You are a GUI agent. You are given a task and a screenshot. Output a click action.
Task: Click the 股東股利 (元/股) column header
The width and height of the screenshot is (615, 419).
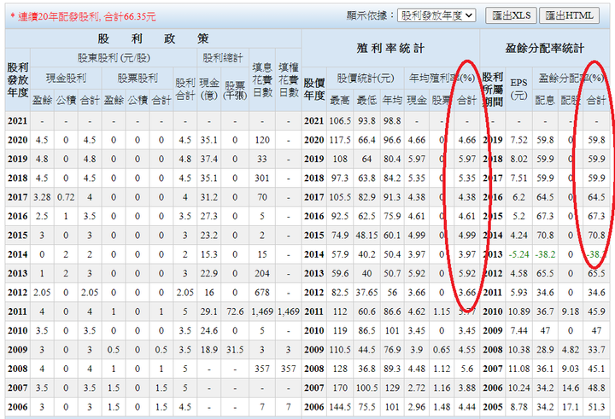pos(114,58)
